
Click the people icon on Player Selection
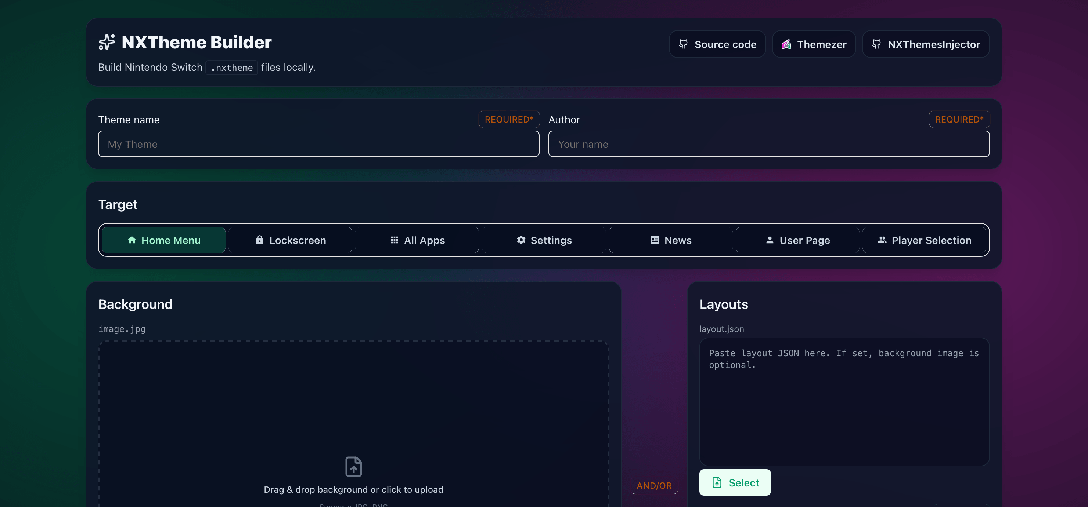point(882,240)
